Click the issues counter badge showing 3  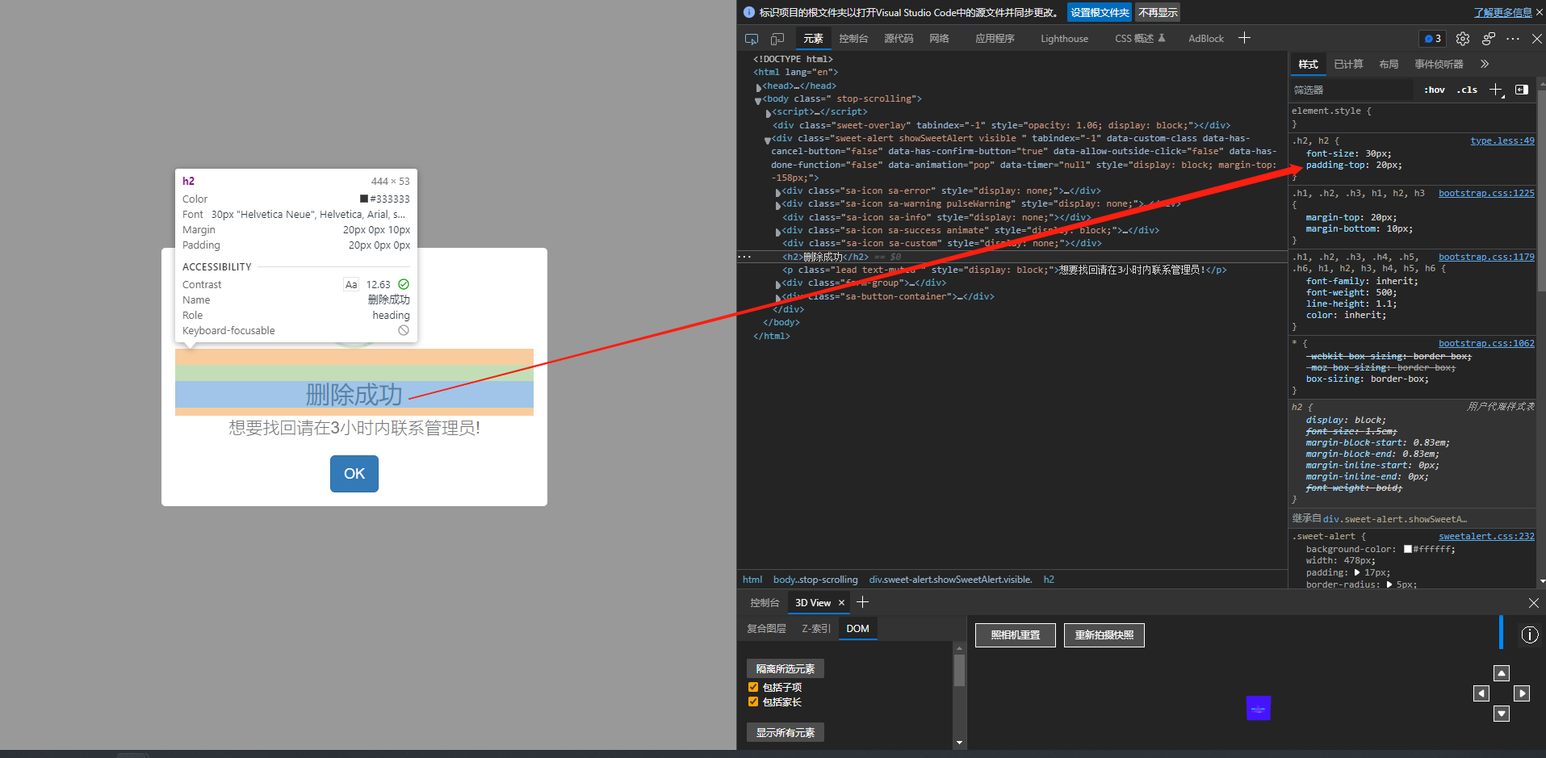tap(1433, 39)
